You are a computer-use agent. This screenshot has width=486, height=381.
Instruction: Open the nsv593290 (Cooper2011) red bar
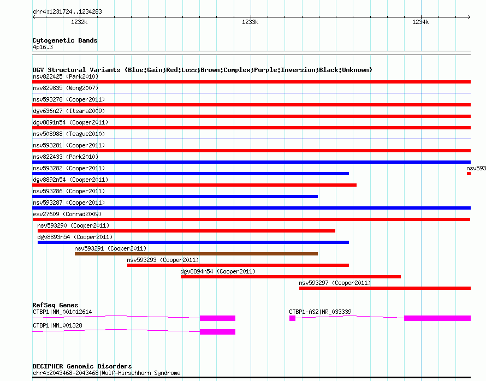pyautogui.click(x=186, y=231)
